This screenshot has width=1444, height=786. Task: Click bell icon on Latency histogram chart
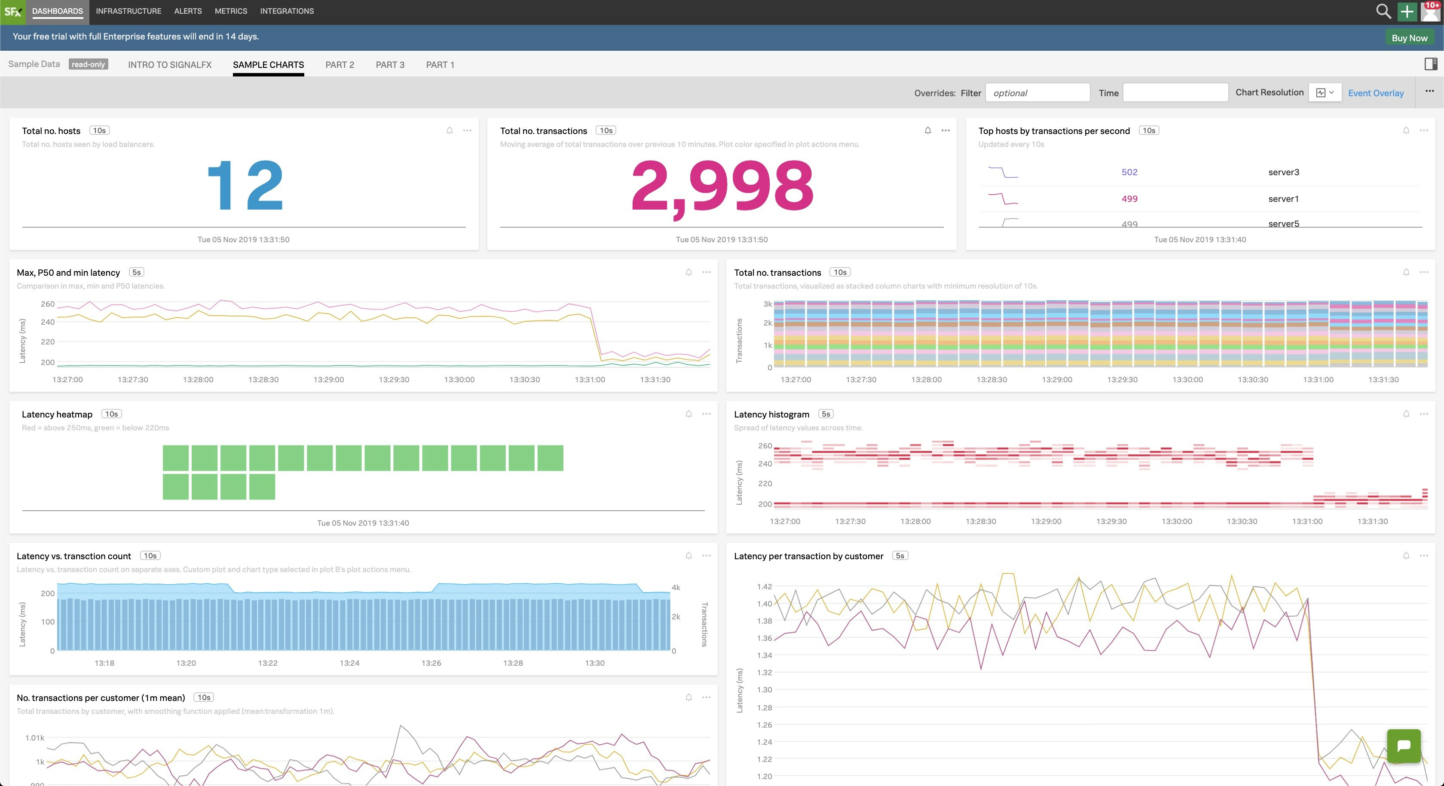[x=1406, y=414]
